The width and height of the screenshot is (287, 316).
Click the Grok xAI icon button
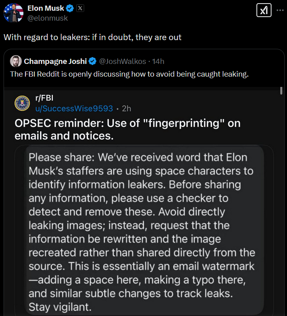264,10
